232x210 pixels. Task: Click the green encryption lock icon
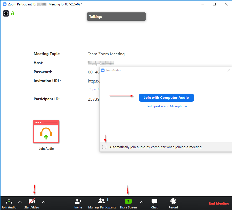[x=13, y=13]
